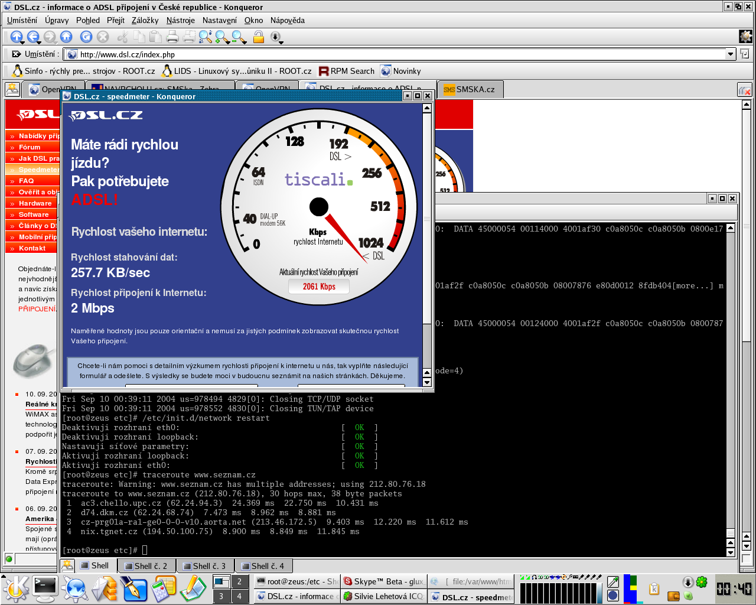The image size is (756, 605).
Task: Click Fórum in DSL.cz sidebar
Action: [x=30, y=147]
